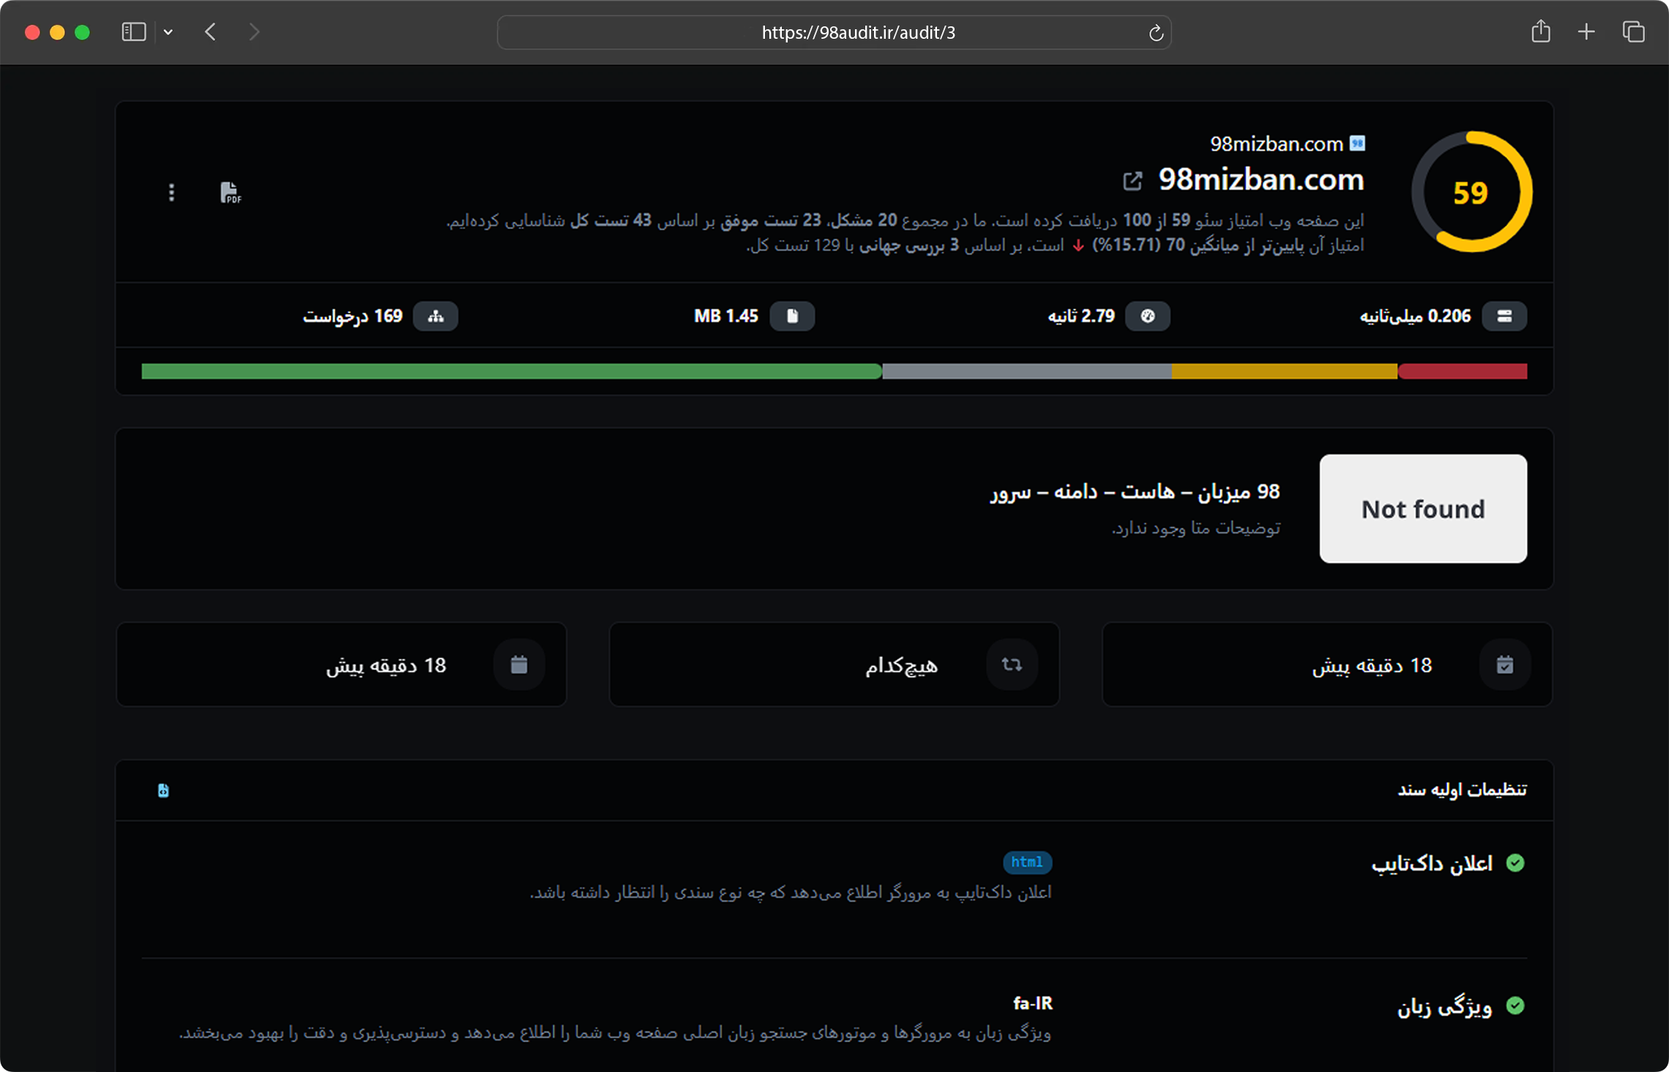The width and height of the screenshot is (1669, 1072).
Task: Click the small 98mizban.com project name text
Action: coord(1276,144)
